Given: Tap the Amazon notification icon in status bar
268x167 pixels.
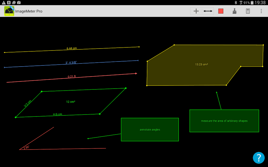Looking at the screenshot, I should (x=9, y=3).
